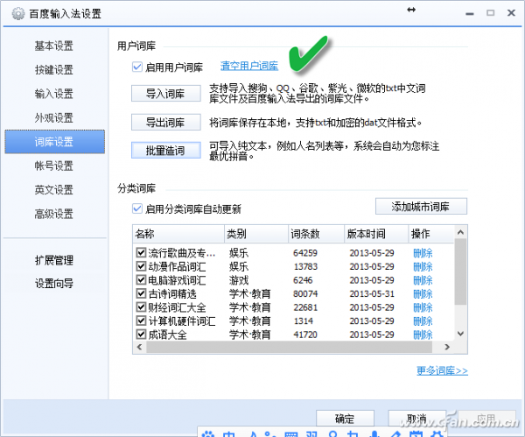
Task: Open 基本设置 in the sidebar
Action: pos(54,46)
